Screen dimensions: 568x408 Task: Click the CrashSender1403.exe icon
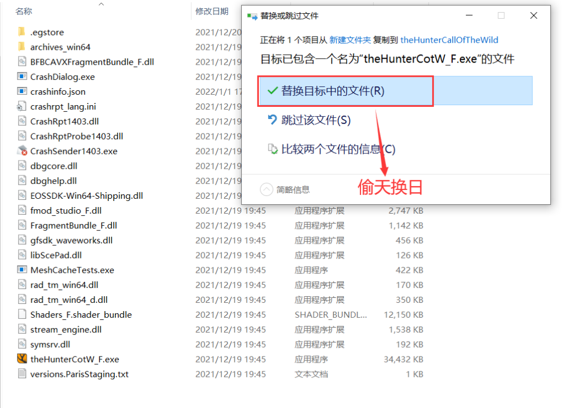pos(22,151)
